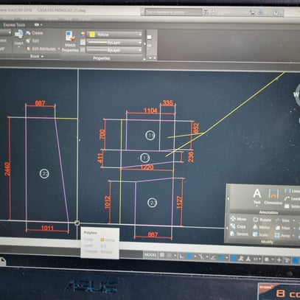Toggle 2D object snap in status bar
Screen dimensions: 300x300
pyautogui.click(x=221, y=258)
